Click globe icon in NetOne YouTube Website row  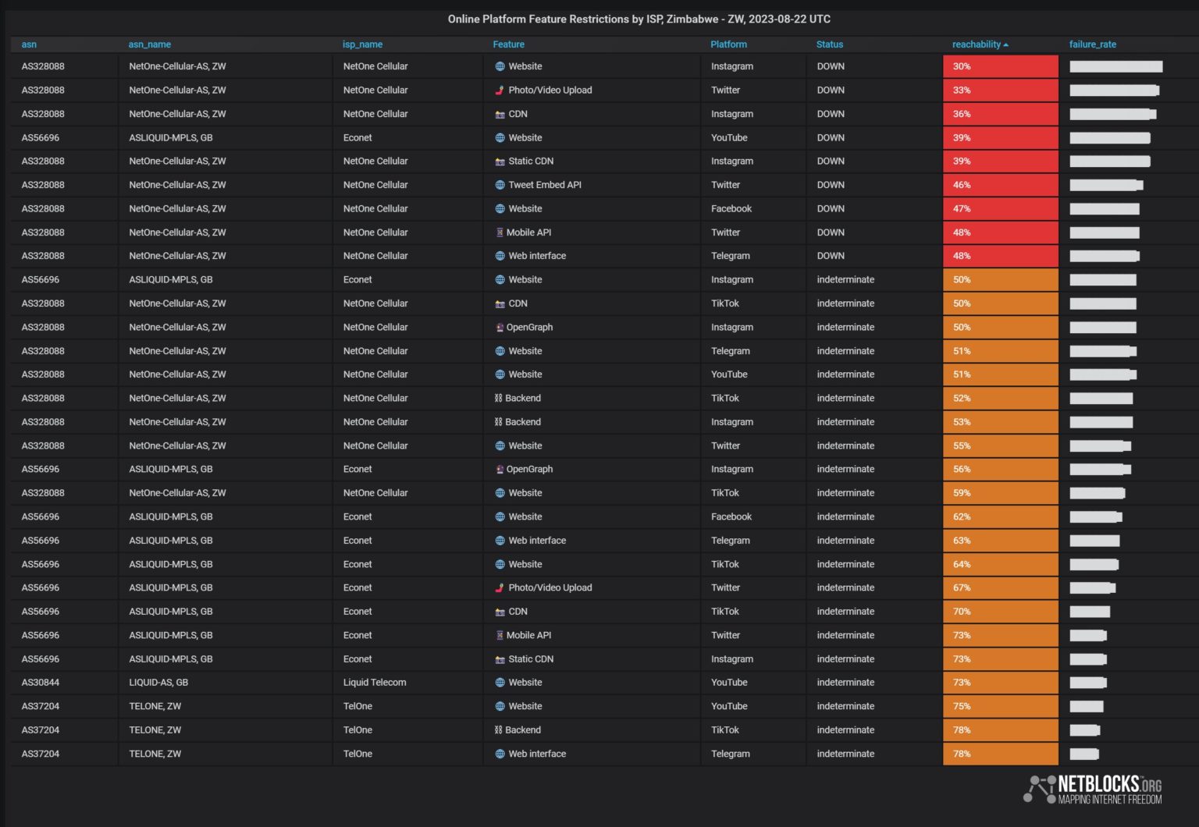[500, 374]
